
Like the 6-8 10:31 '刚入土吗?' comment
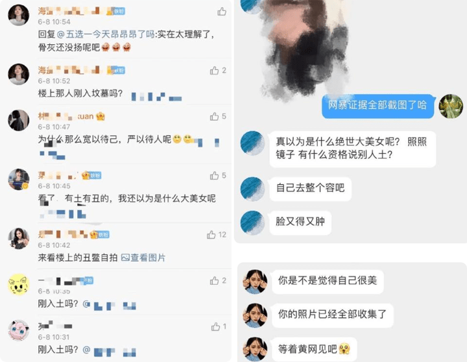tap(215, 327)
